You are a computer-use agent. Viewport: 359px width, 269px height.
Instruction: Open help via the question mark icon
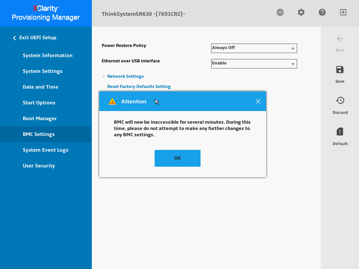pos(322,12)
